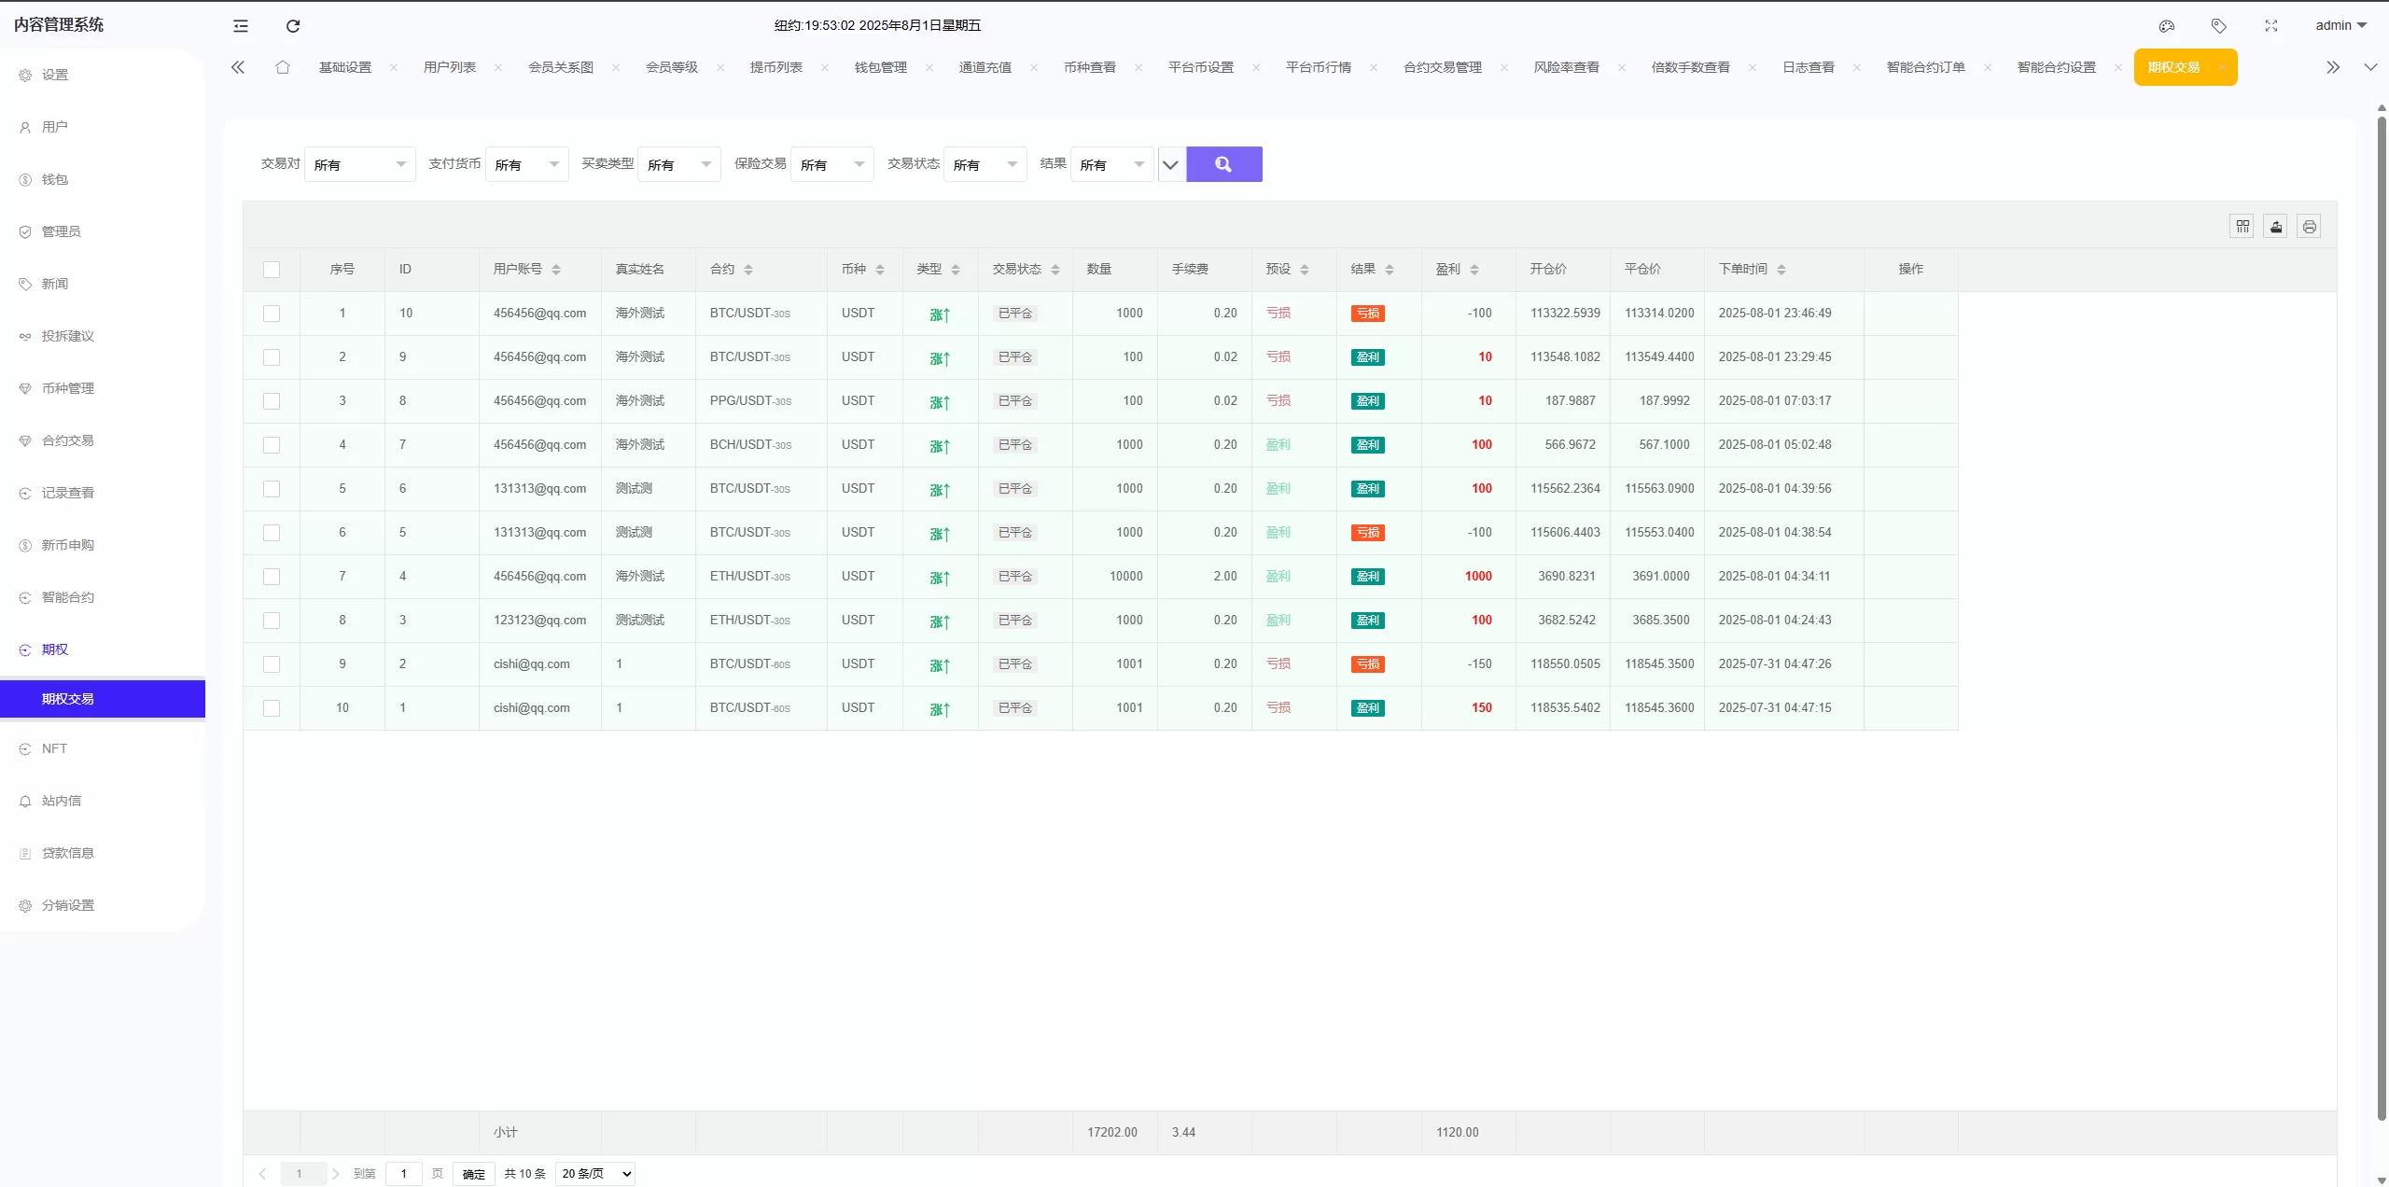2389x1187 pixels.
Task: Close the 期权交易 tab
Action: click(2222, 67)
